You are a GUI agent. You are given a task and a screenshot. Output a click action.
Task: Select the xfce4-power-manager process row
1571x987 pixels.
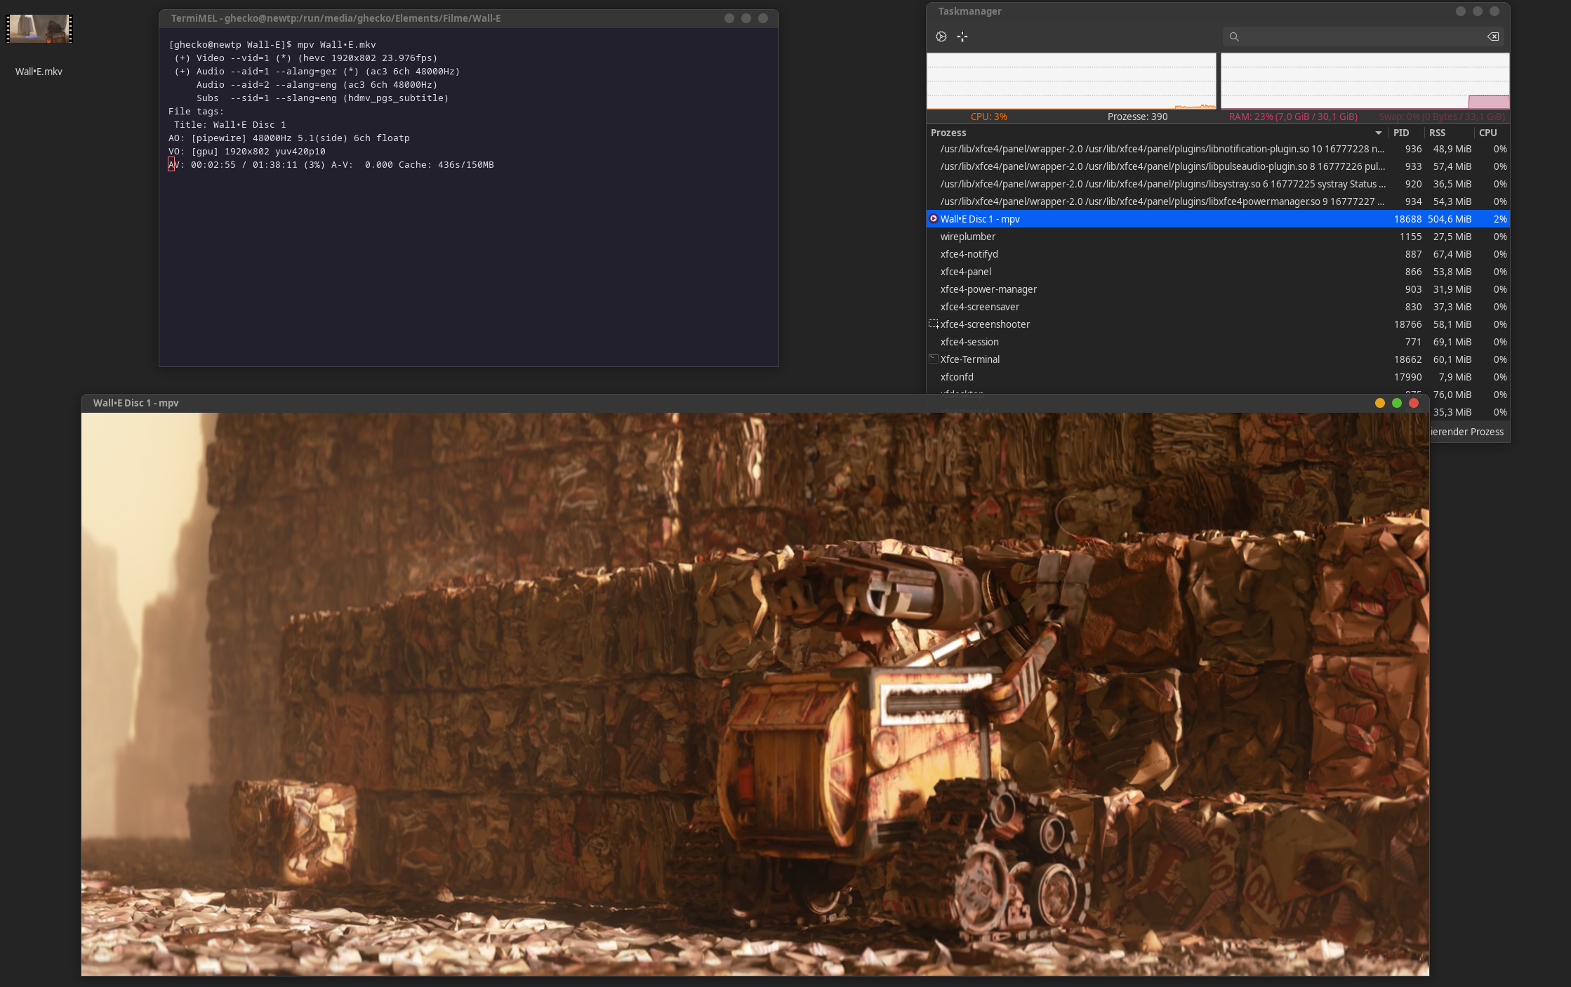tap(1218, 289)
